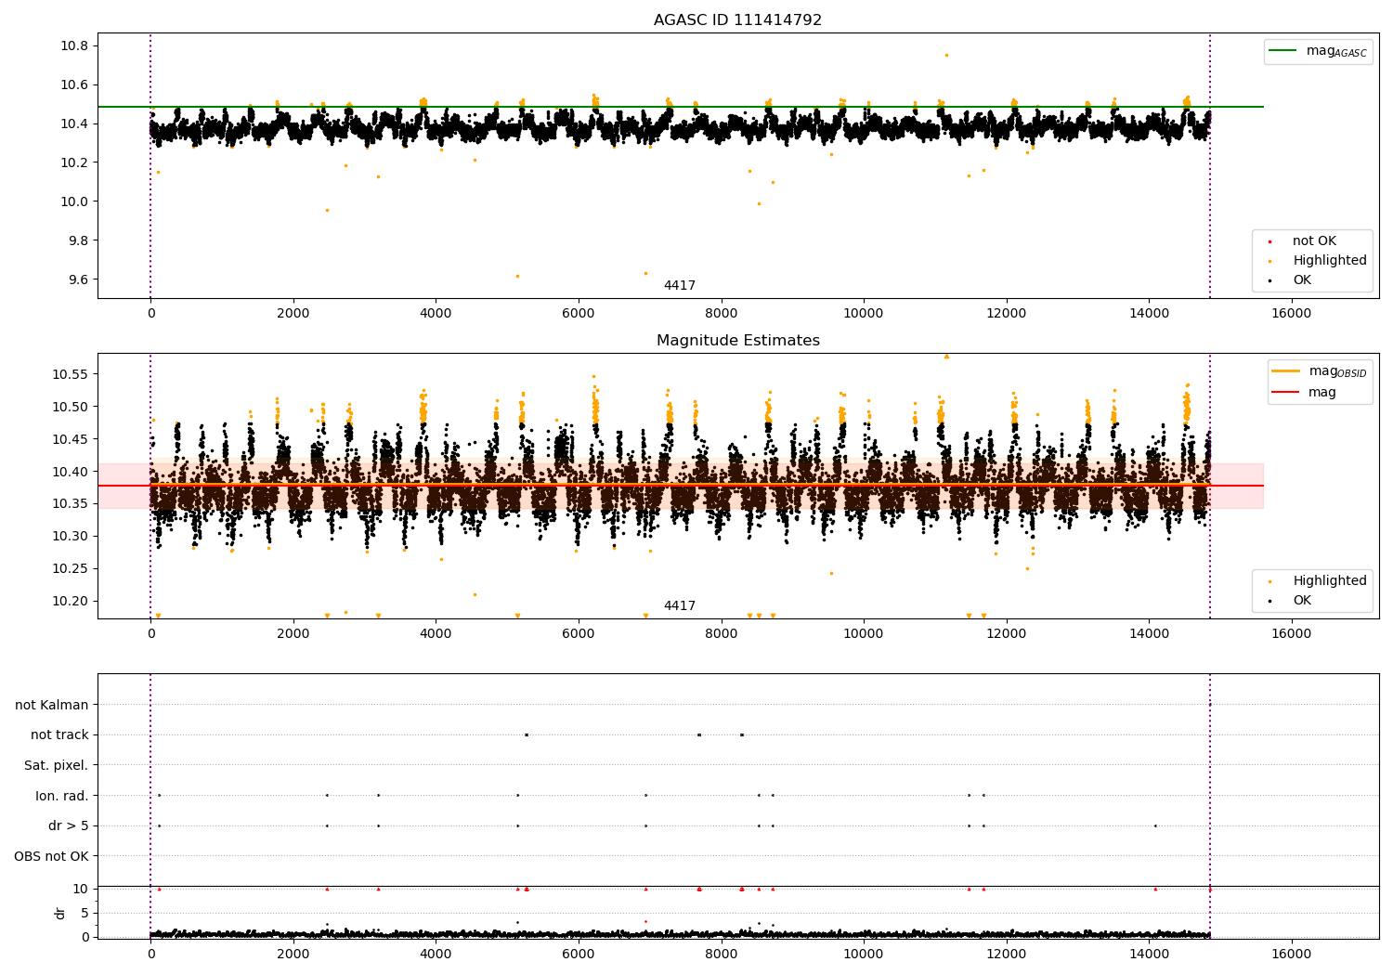Select 'OK' entry in the top plot legend

1302,280
